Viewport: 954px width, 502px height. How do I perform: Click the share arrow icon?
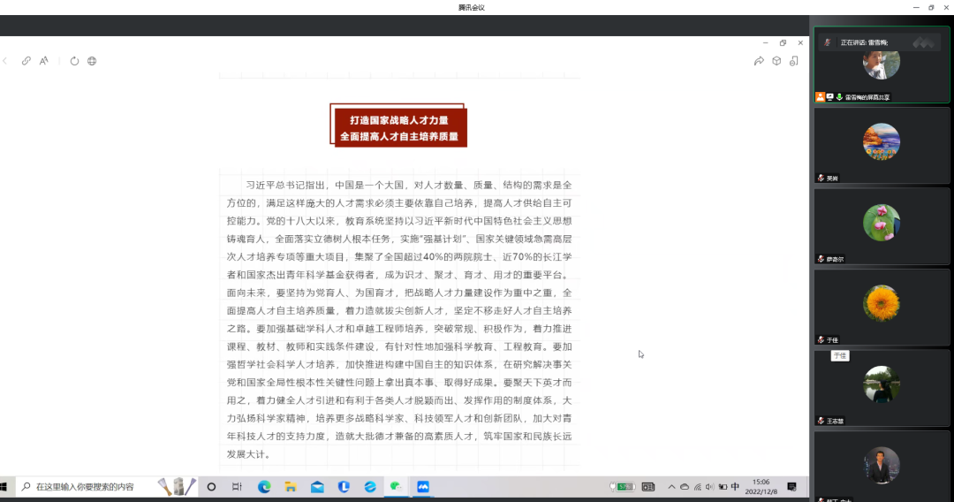[x=759, y=61]
